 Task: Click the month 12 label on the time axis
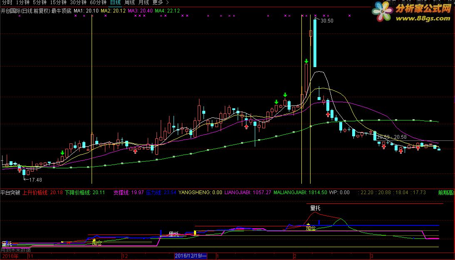tap(125, 256)
